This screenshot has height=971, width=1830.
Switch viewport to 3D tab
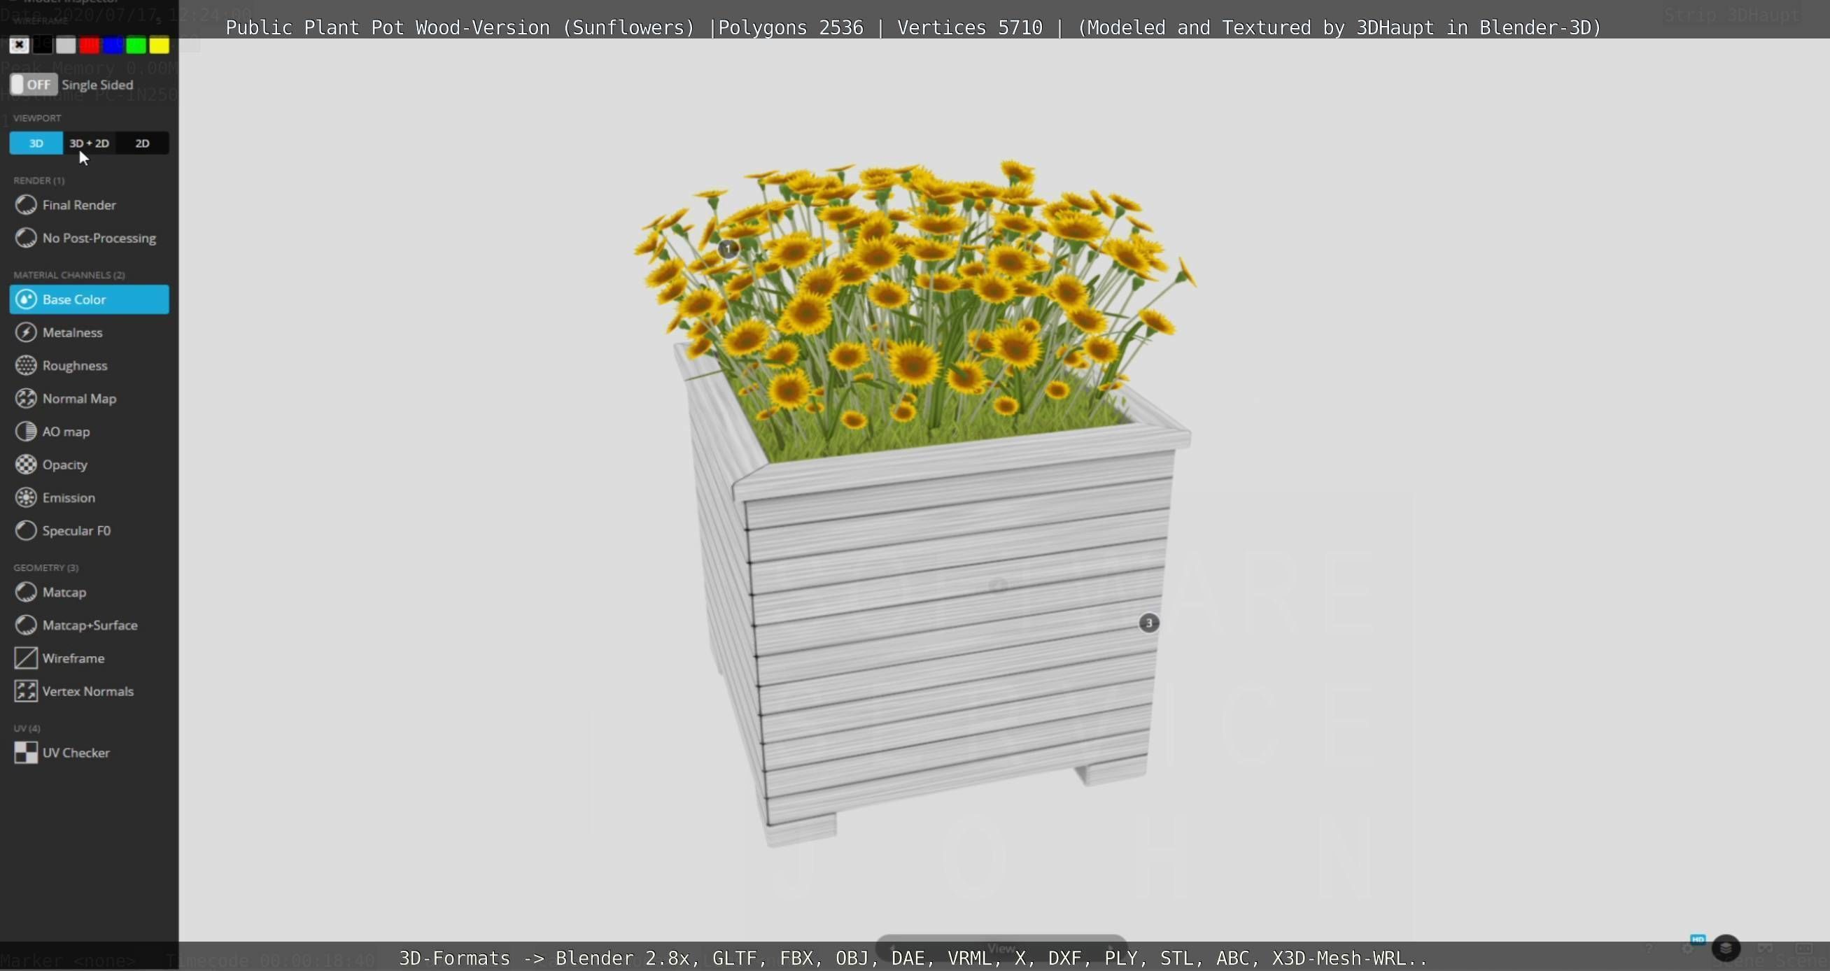point(36,143)
